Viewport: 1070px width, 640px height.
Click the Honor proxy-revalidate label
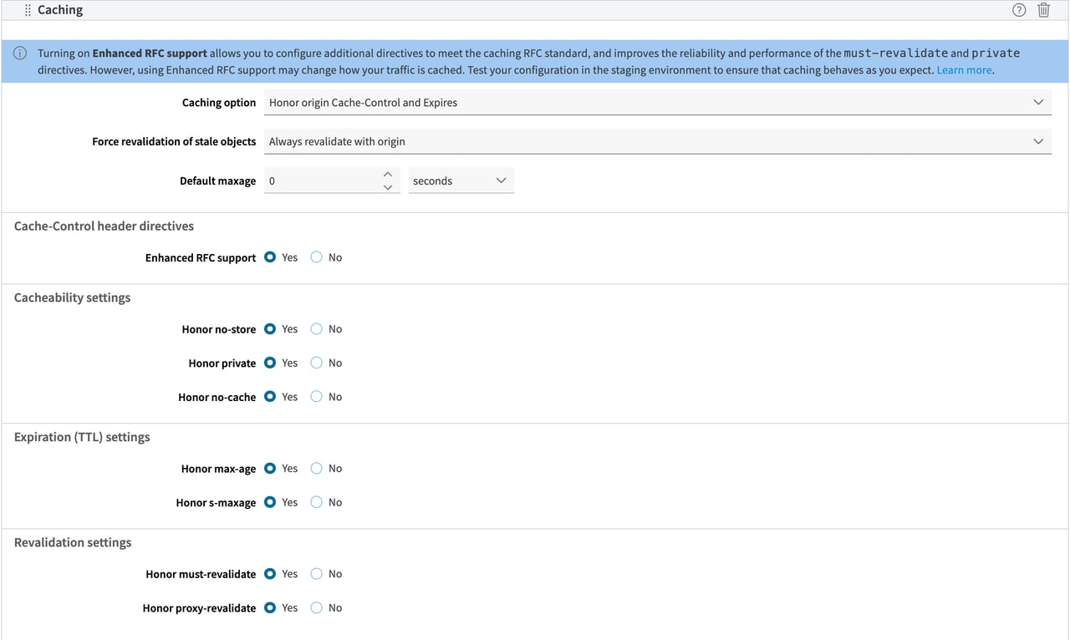199,608
